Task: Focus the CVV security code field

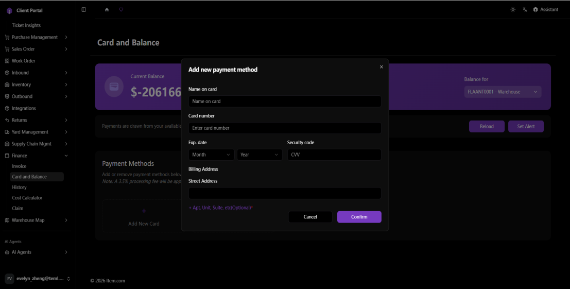Action: (x=335, y=155)
